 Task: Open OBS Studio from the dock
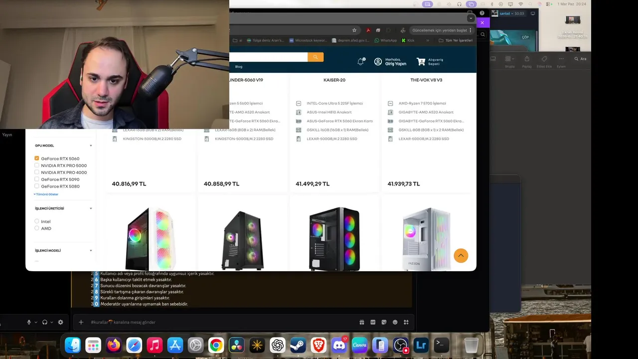point(401,345)
